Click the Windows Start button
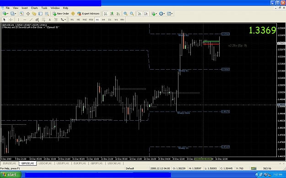Screen dimensions: 286x178 click(x=11, y=175)
